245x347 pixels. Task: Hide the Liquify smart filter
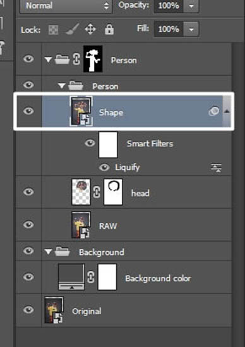pos(104,167)
